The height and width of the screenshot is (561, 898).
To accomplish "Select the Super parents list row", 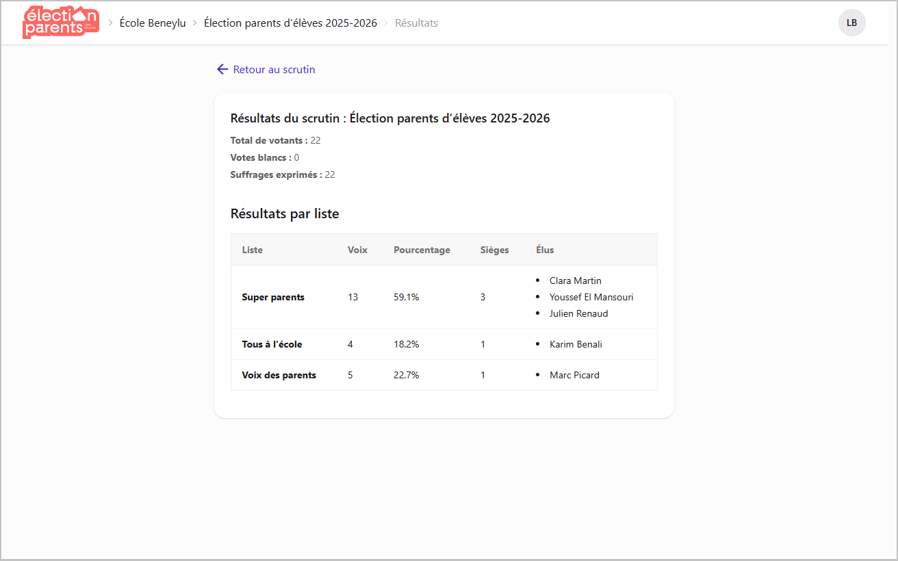I will (x=273, y=297).
